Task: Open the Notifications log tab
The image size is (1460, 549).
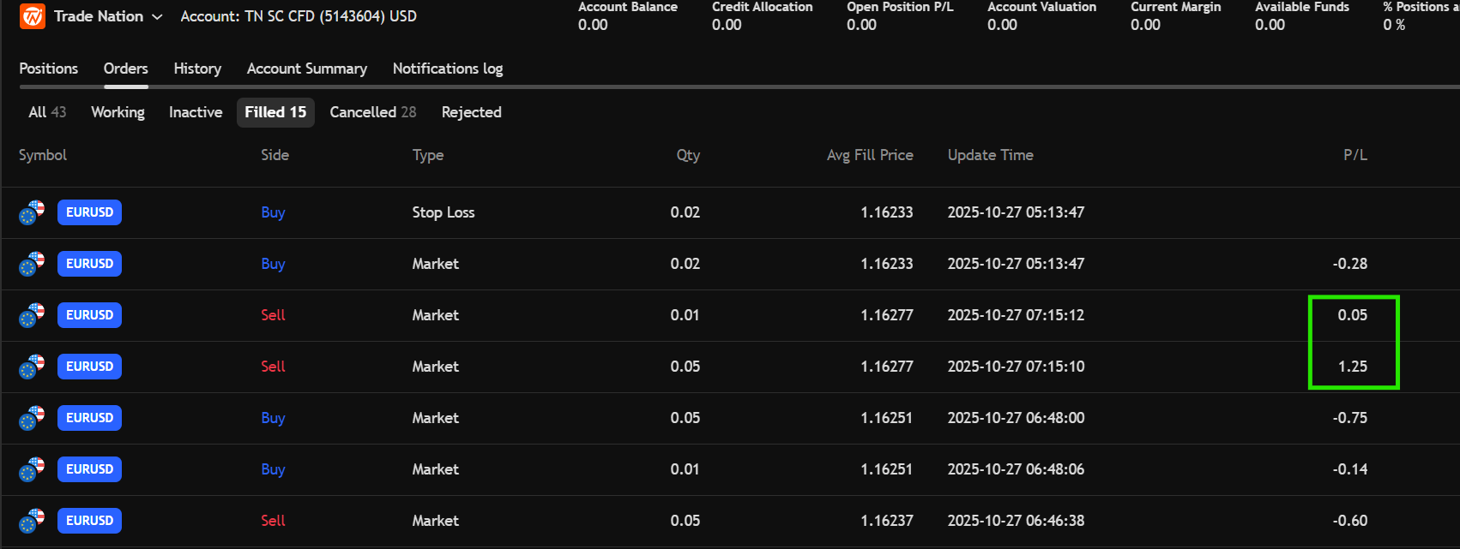Action: 447,69
